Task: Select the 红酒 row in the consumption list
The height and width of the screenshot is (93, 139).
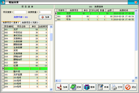Action: point(95,17)
